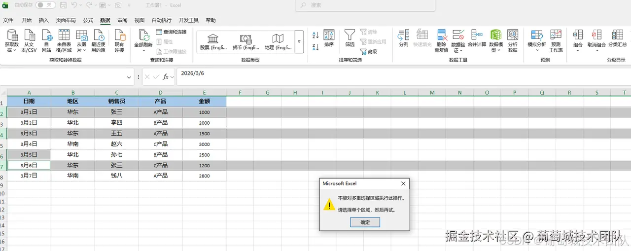This screenshot has width=631, height=251.
Task: Select cell with amount 3000
Action: click(x=205, y=144)
